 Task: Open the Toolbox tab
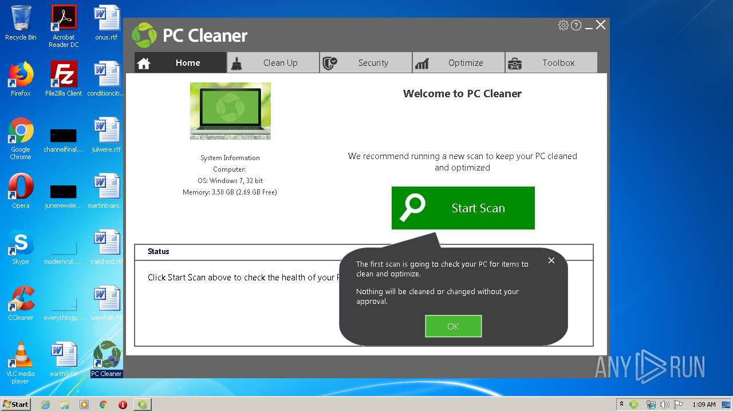tap(551, 63)
